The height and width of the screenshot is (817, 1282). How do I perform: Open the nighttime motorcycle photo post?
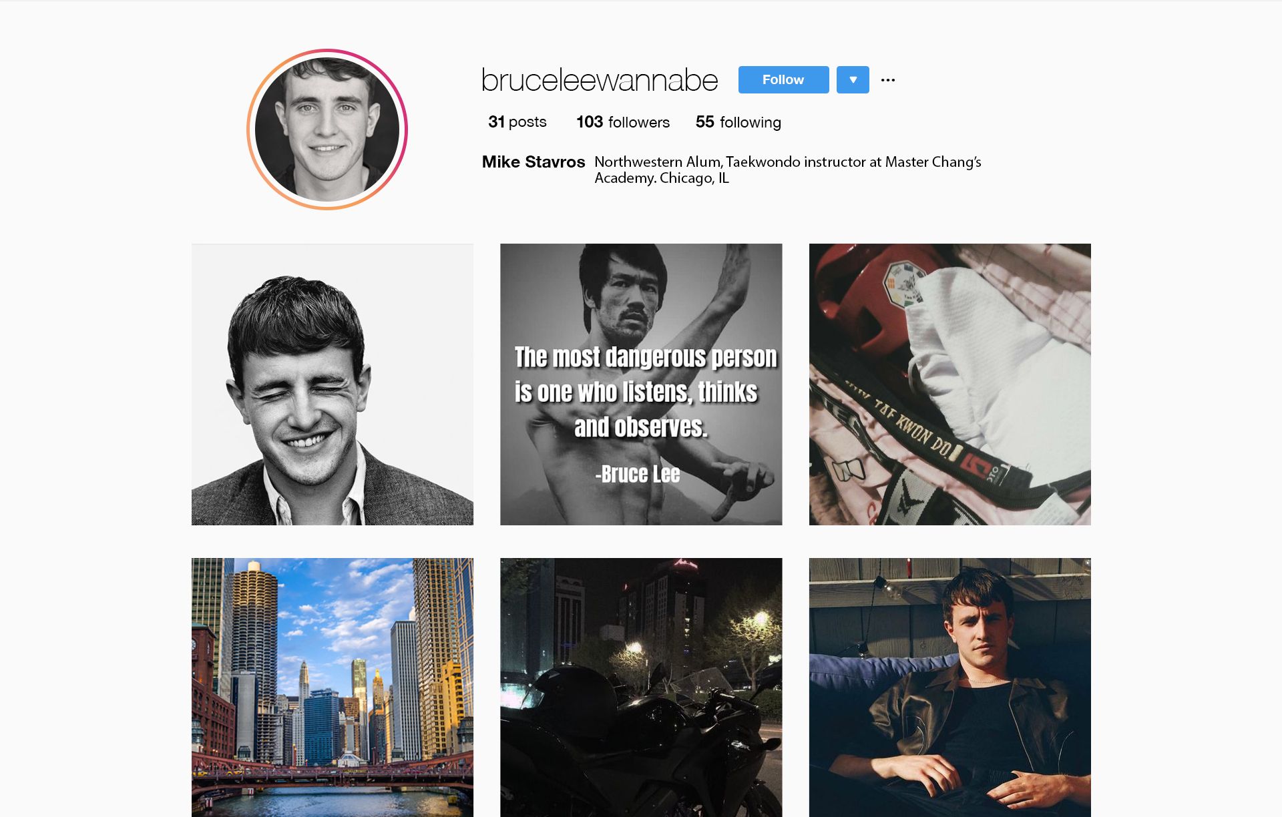pyautogui.click(x=641, y=688)
